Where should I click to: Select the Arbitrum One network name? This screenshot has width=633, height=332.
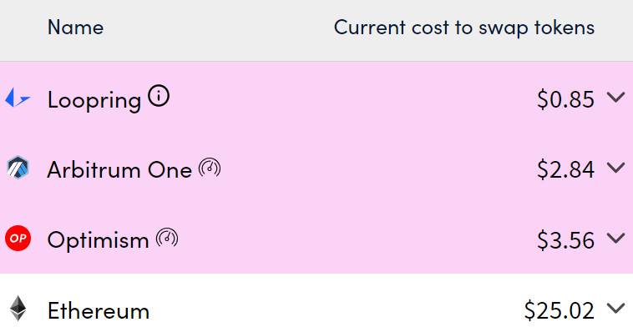point(119,169)
